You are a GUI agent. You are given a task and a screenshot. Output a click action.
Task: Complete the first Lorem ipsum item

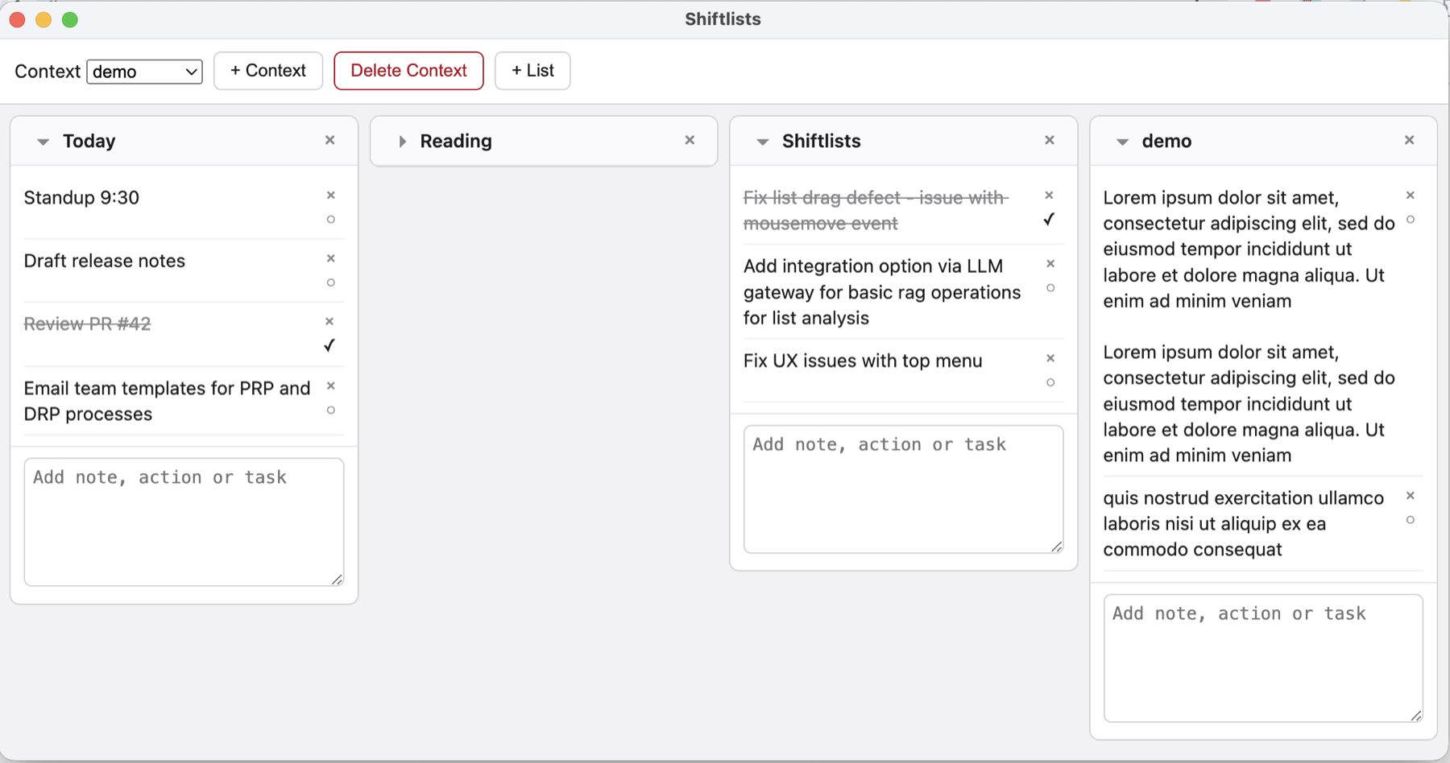click(x=1411, y=220)
